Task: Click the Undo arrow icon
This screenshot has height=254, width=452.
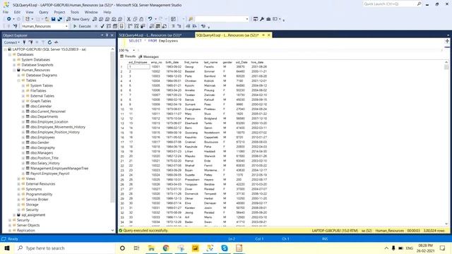Action: coord(150,19)
